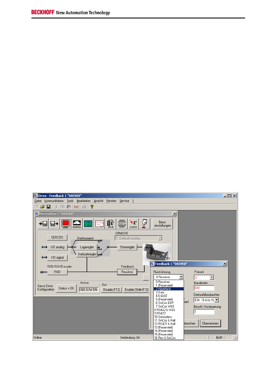Viewport: 270px width, 383px height.
Task: Open the I/O digital settings
Action: coord(57,258)
